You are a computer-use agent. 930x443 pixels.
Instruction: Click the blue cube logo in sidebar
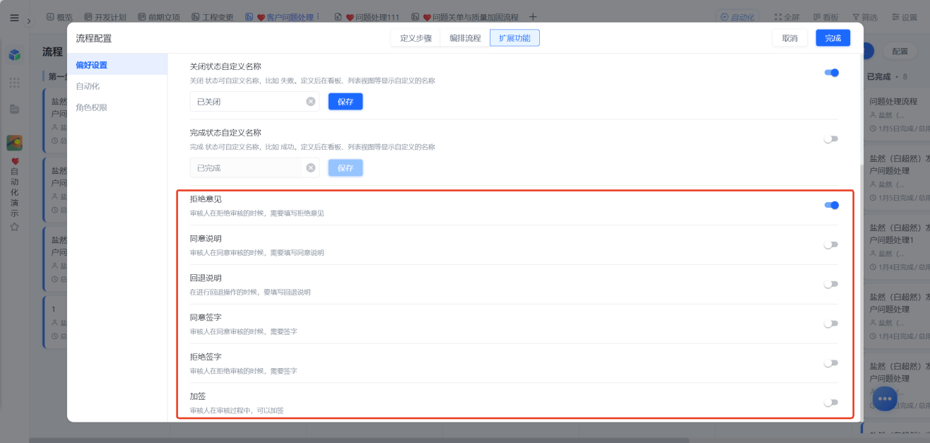pyautogui.click(x=14, y=54)
